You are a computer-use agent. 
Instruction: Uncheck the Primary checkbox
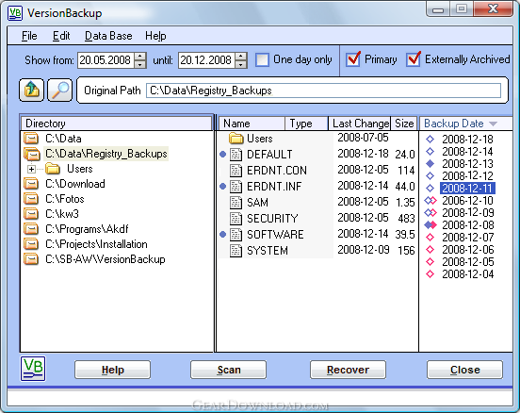pyautogui.click(x=353, y=59)
